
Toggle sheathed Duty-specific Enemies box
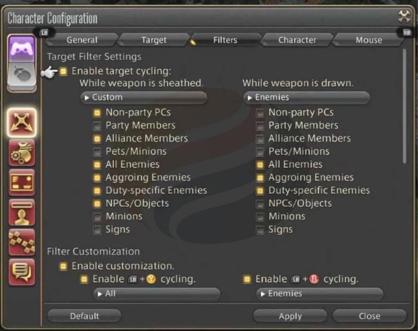(97, 191)
